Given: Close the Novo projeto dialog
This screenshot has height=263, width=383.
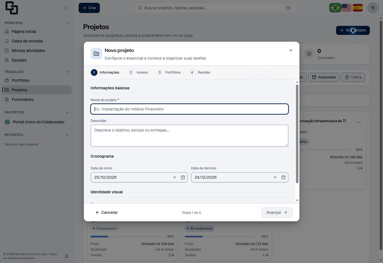Looking at the screenshot, I should click(291, 50).
